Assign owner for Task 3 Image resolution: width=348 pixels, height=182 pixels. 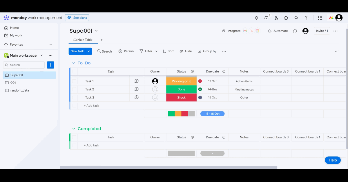tap(155, 97)
